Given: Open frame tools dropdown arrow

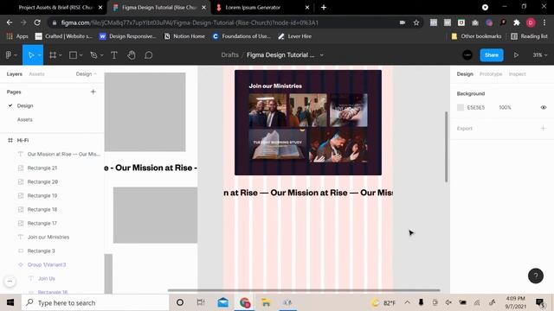Looking at the screenshot, I should [61, 55].
